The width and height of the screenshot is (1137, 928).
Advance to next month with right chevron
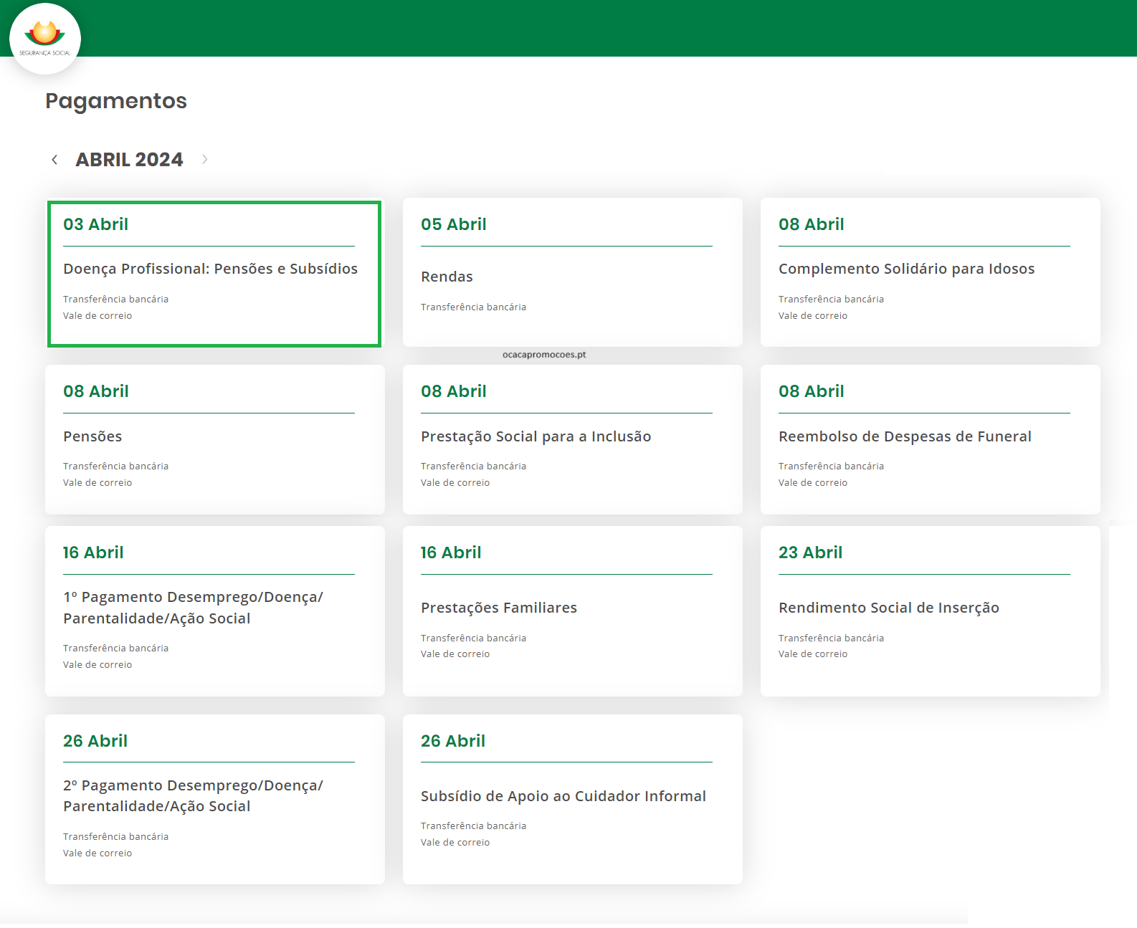[204, 160]
